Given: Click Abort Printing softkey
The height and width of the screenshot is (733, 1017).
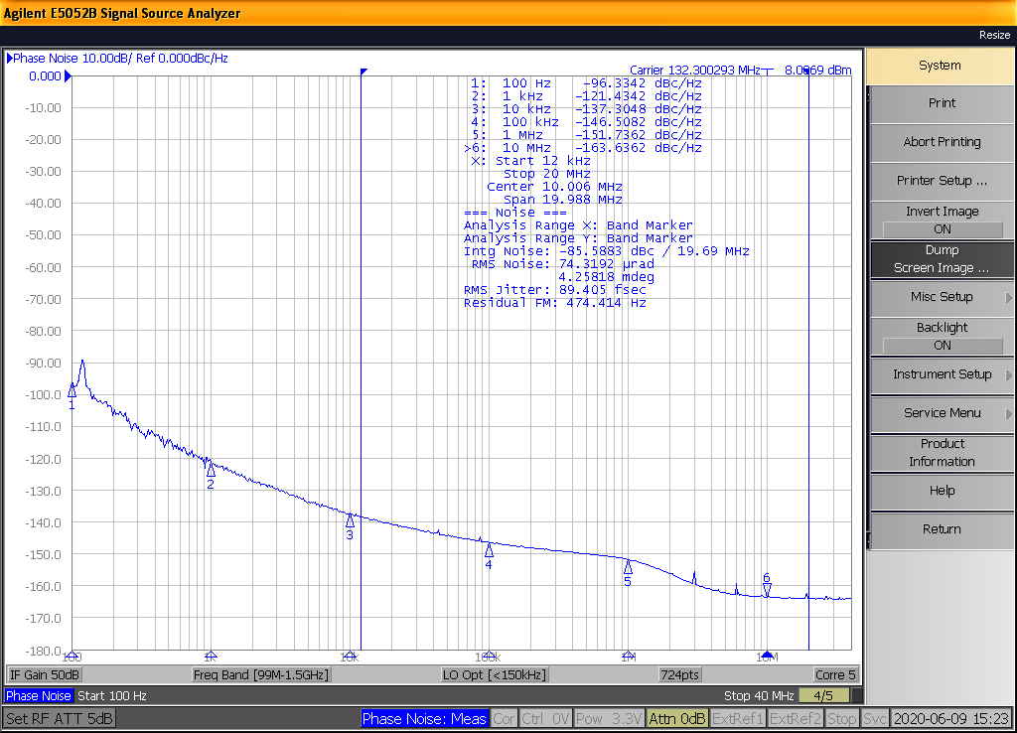Looking at the screenshot, I should 942,142.
